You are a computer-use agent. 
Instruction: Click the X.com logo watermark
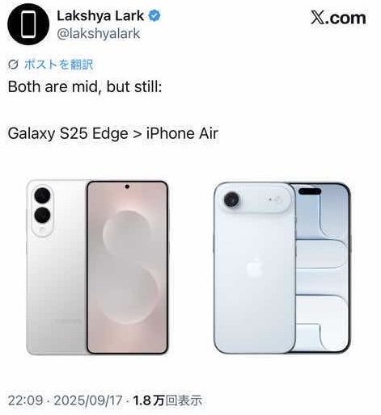point(338,18)
